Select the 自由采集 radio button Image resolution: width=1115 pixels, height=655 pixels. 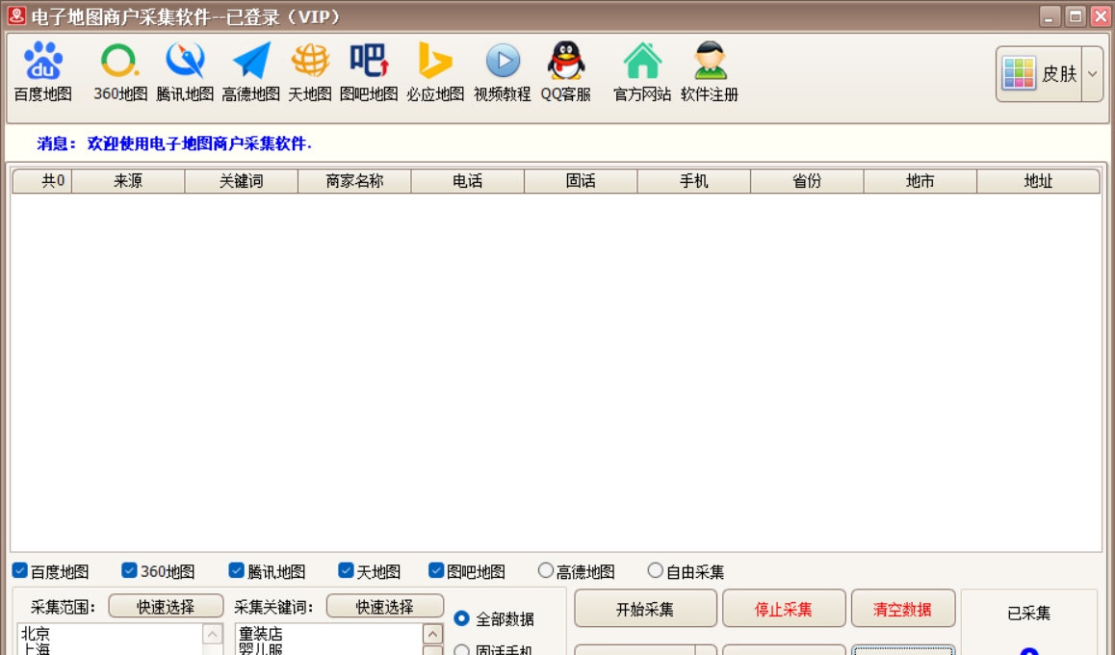pyautogui.click(x=655, y=570)
